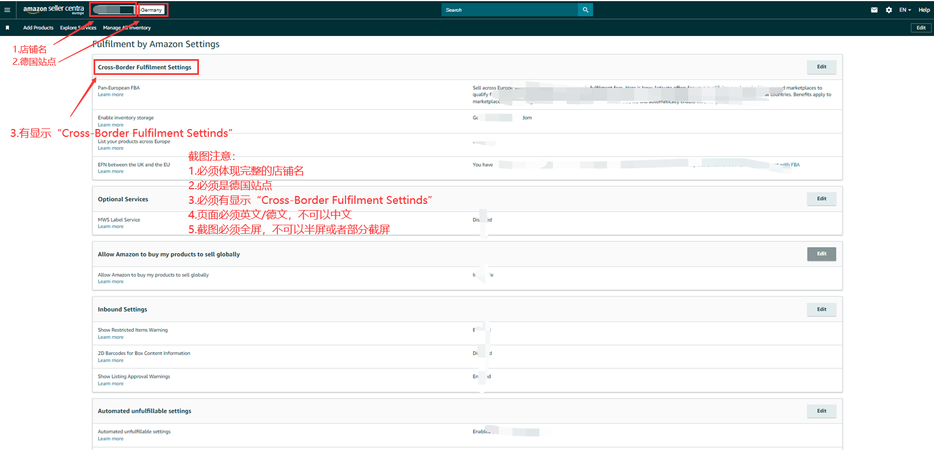Click the Allow Amazon to buy my products heading
Viewport: 934px width, 450px height.
[169, 255]
